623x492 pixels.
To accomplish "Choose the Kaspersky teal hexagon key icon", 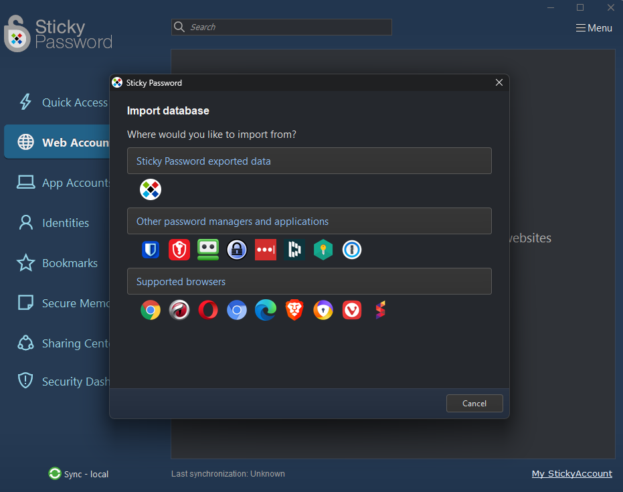I will pyautogui.click(x=323, y=250).
